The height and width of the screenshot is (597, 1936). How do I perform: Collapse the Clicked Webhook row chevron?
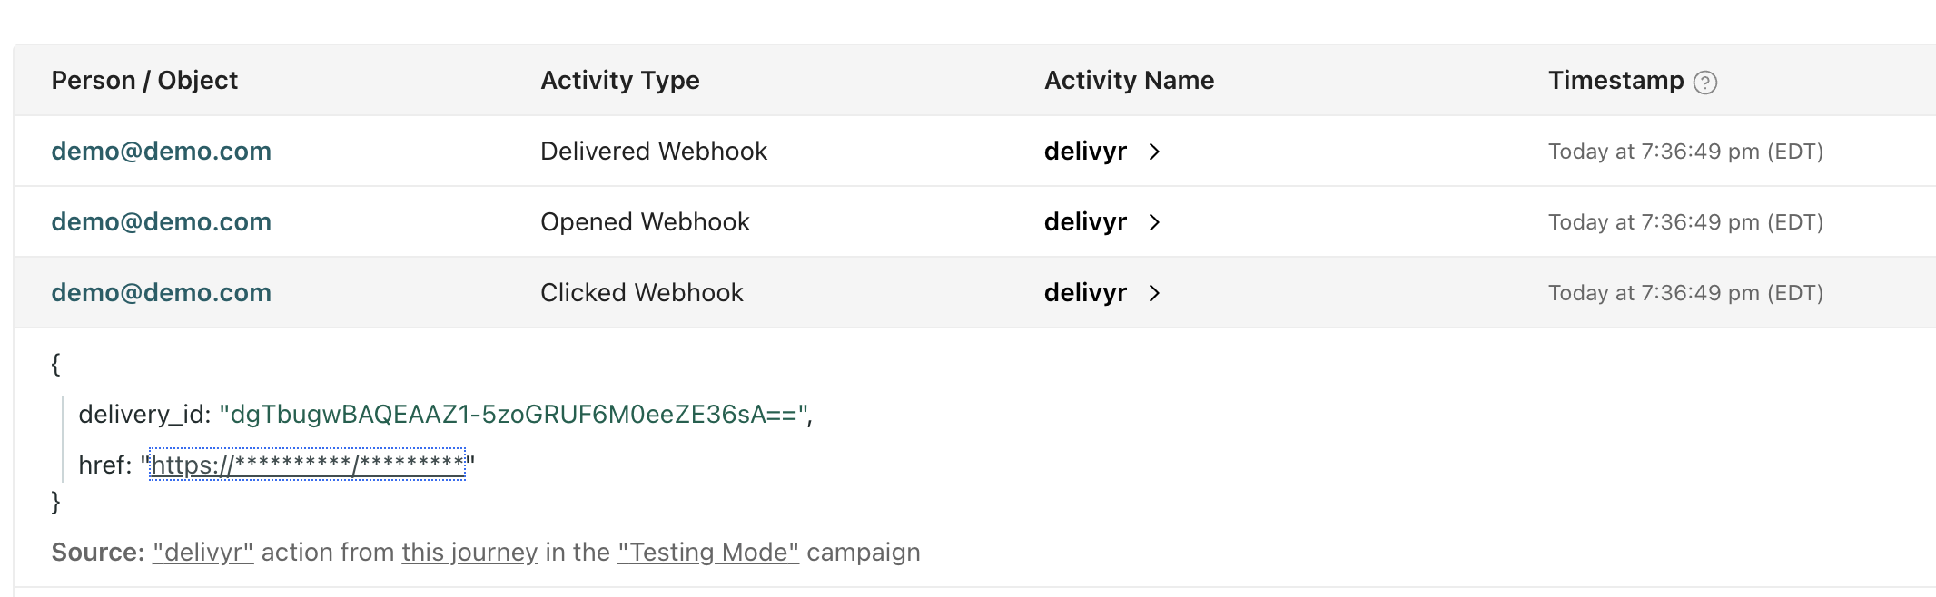pos(1154,293)
